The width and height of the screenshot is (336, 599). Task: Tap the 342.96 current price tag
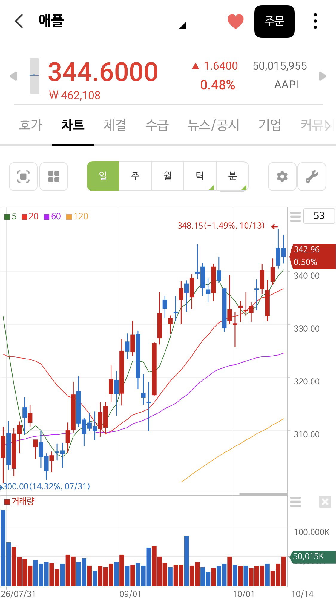(313, 256)
